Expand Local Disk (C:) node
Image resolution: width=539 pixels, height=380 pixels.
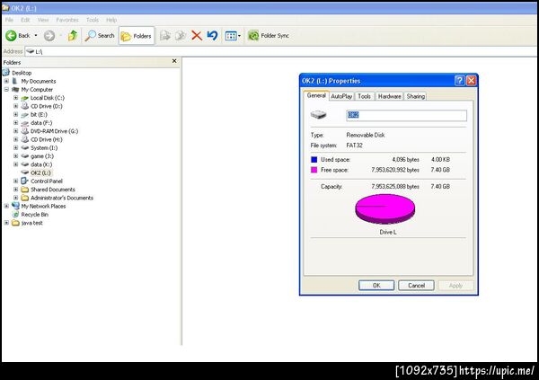tap(16, 98)
